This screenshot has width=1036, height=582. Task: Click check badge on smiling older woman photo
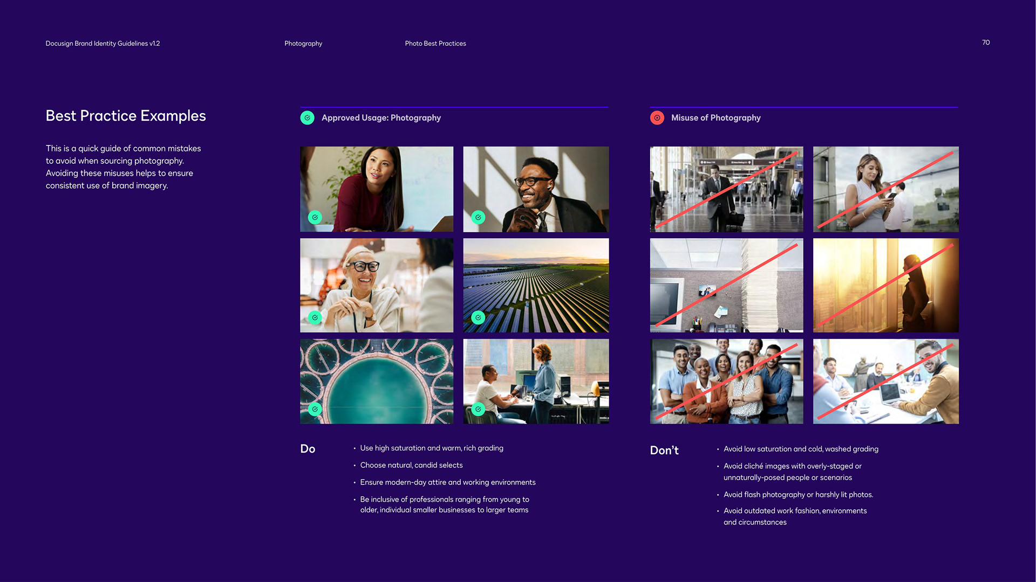315,317
